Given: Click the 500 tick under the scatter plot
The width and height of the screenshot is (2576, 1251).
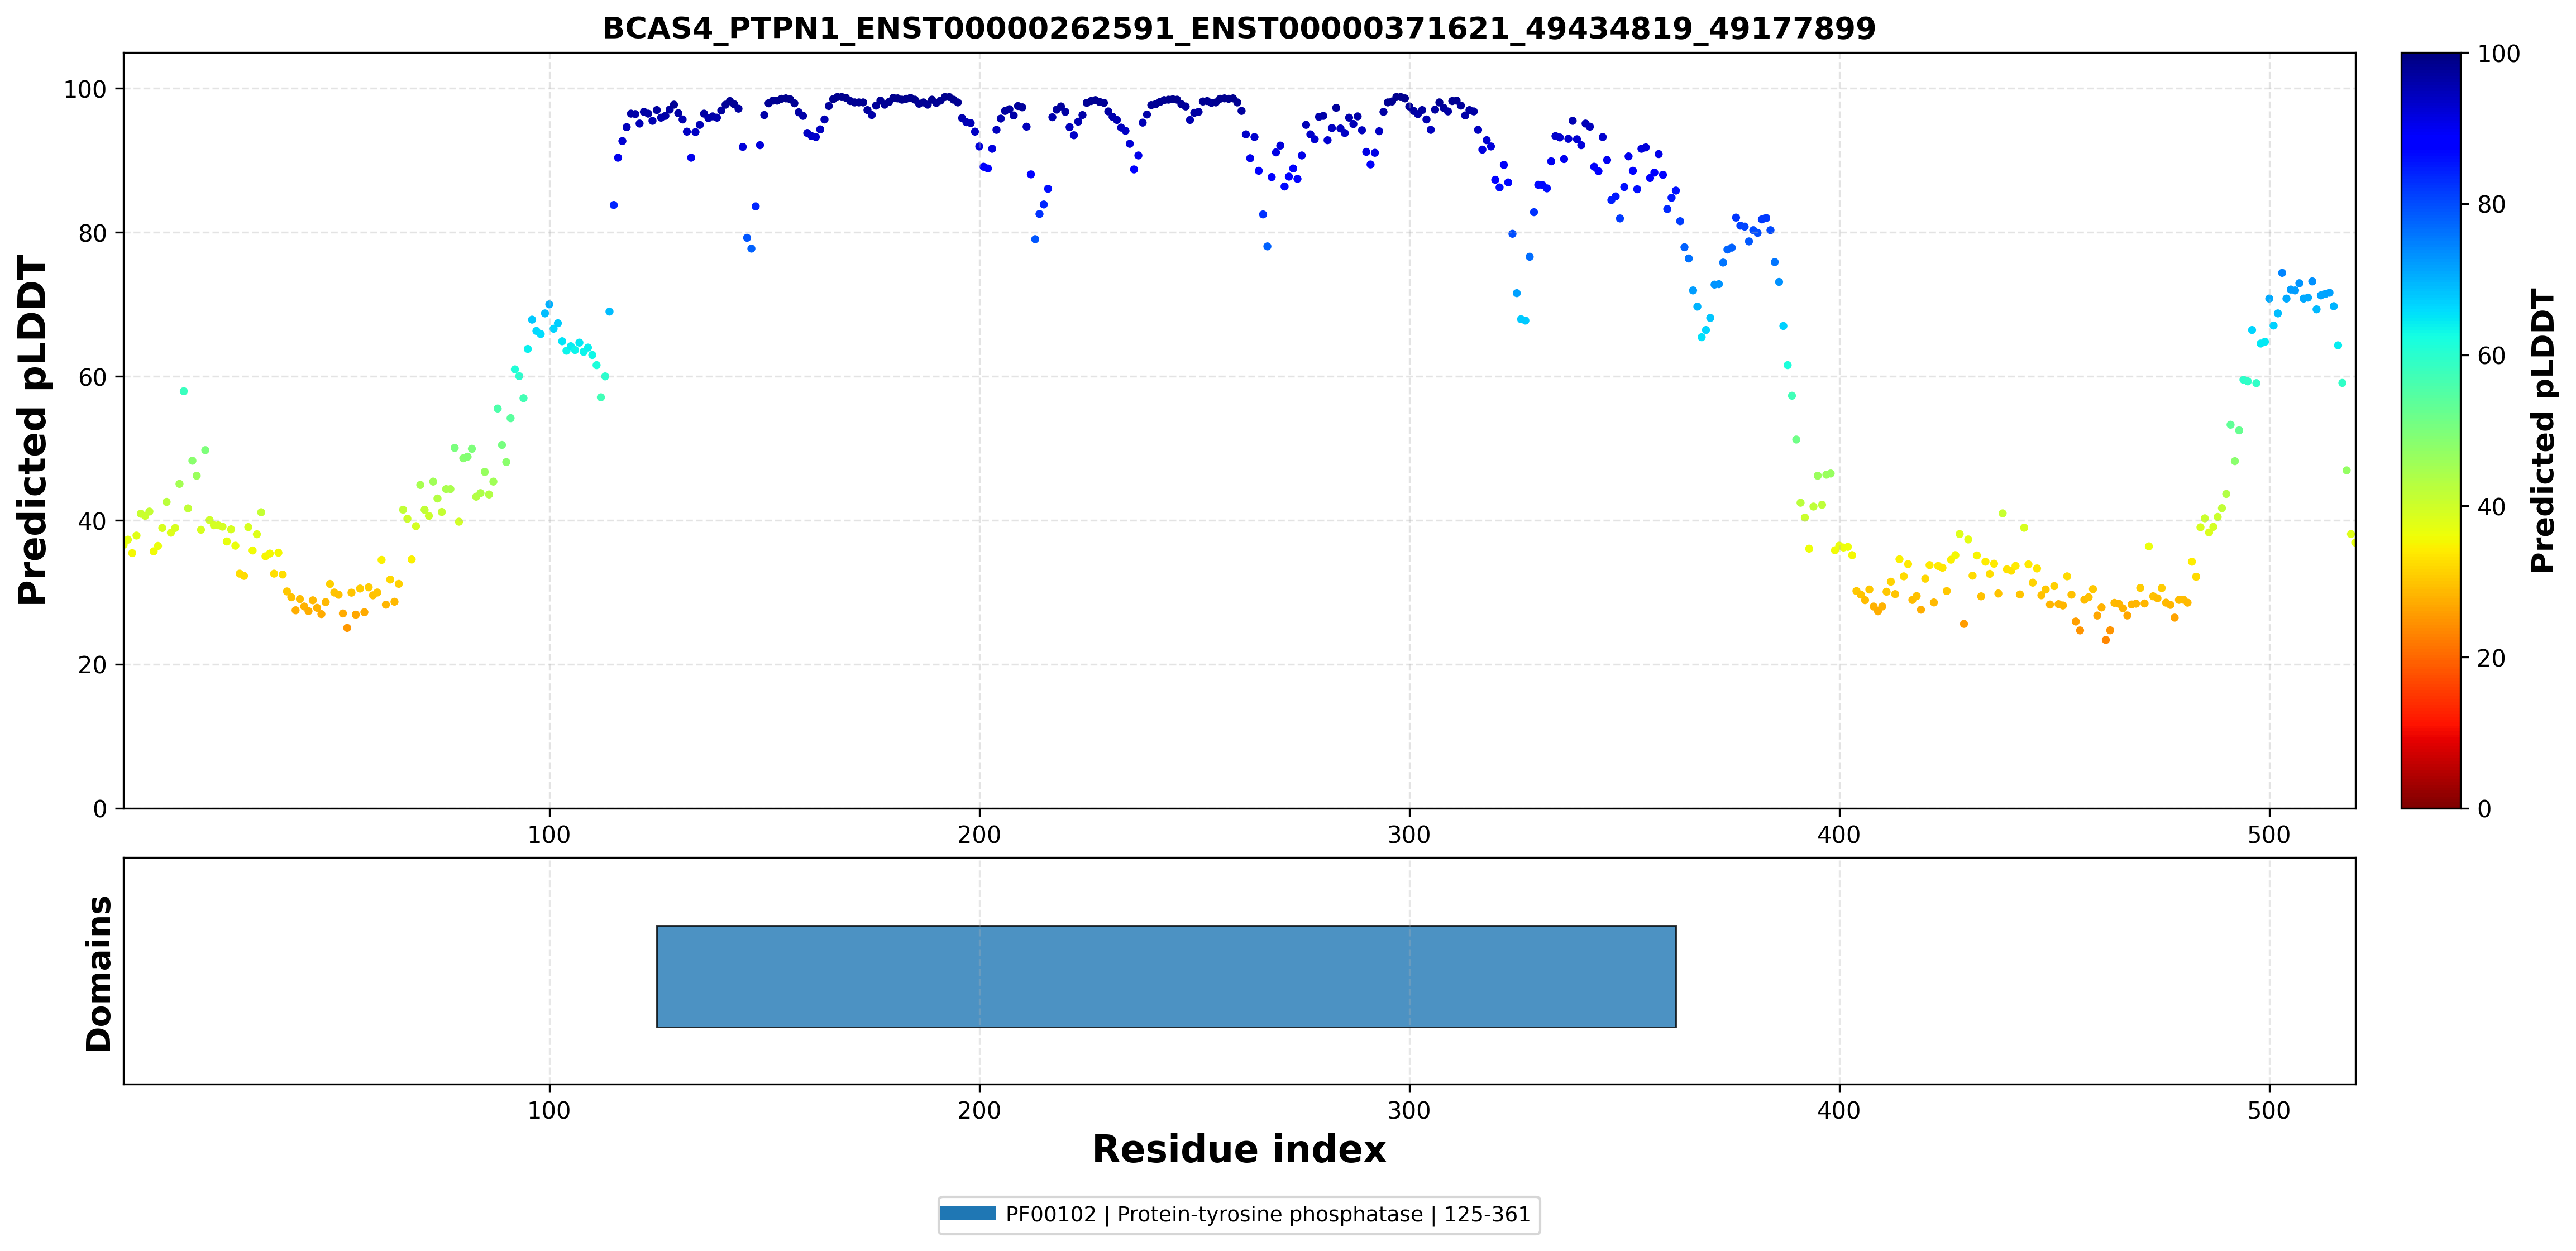Looking at the screenshot, I should (x=2269, y=834).
